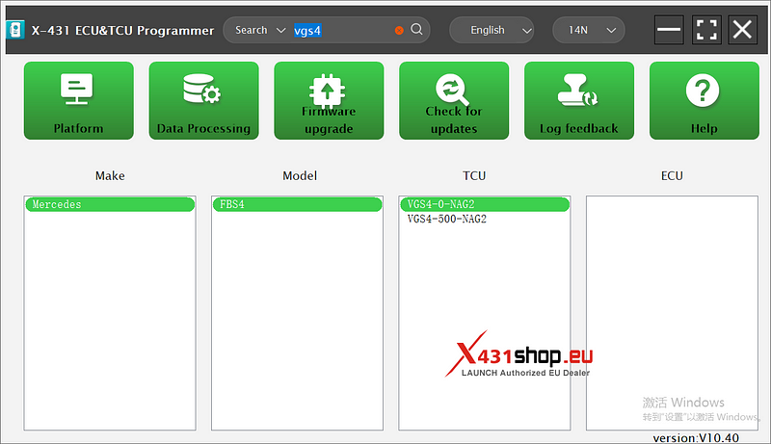Expand the Search type dropdown
This screenshot has width=771, height=444.
[259, 30]
